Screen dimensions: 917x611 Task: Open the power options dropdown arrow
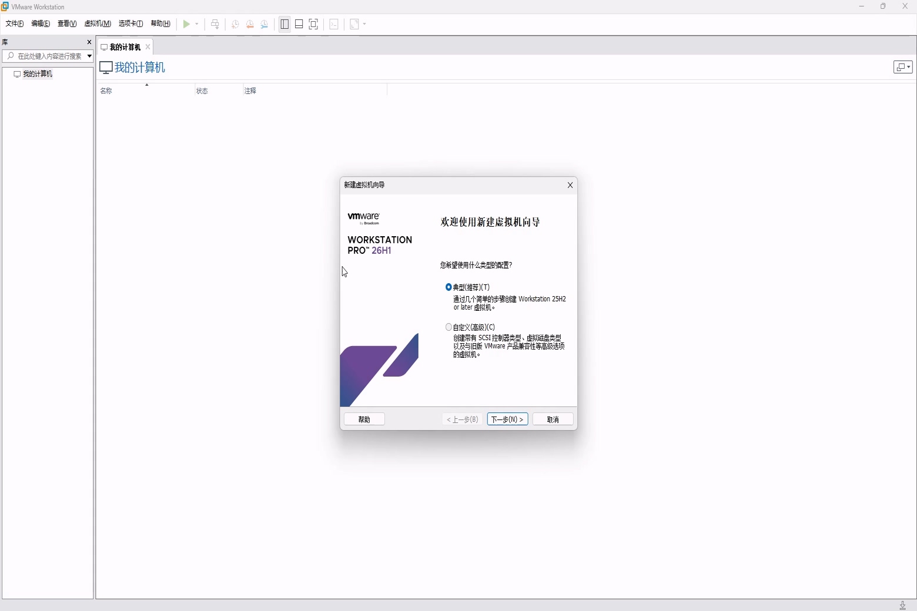click(196, 24)
